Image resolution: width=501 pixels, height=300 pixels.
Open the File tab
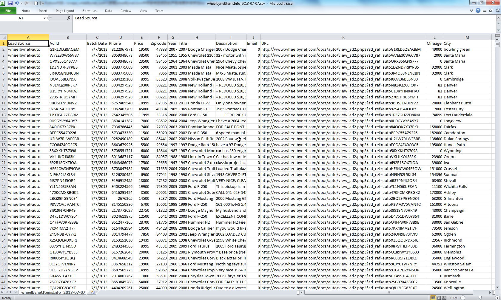click(8, 11)
